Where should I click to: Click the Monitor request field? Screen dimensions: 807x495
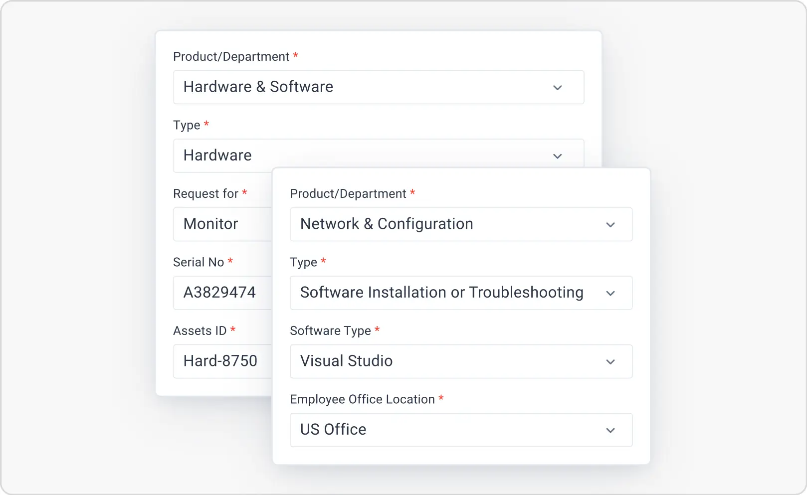point(222,224)
